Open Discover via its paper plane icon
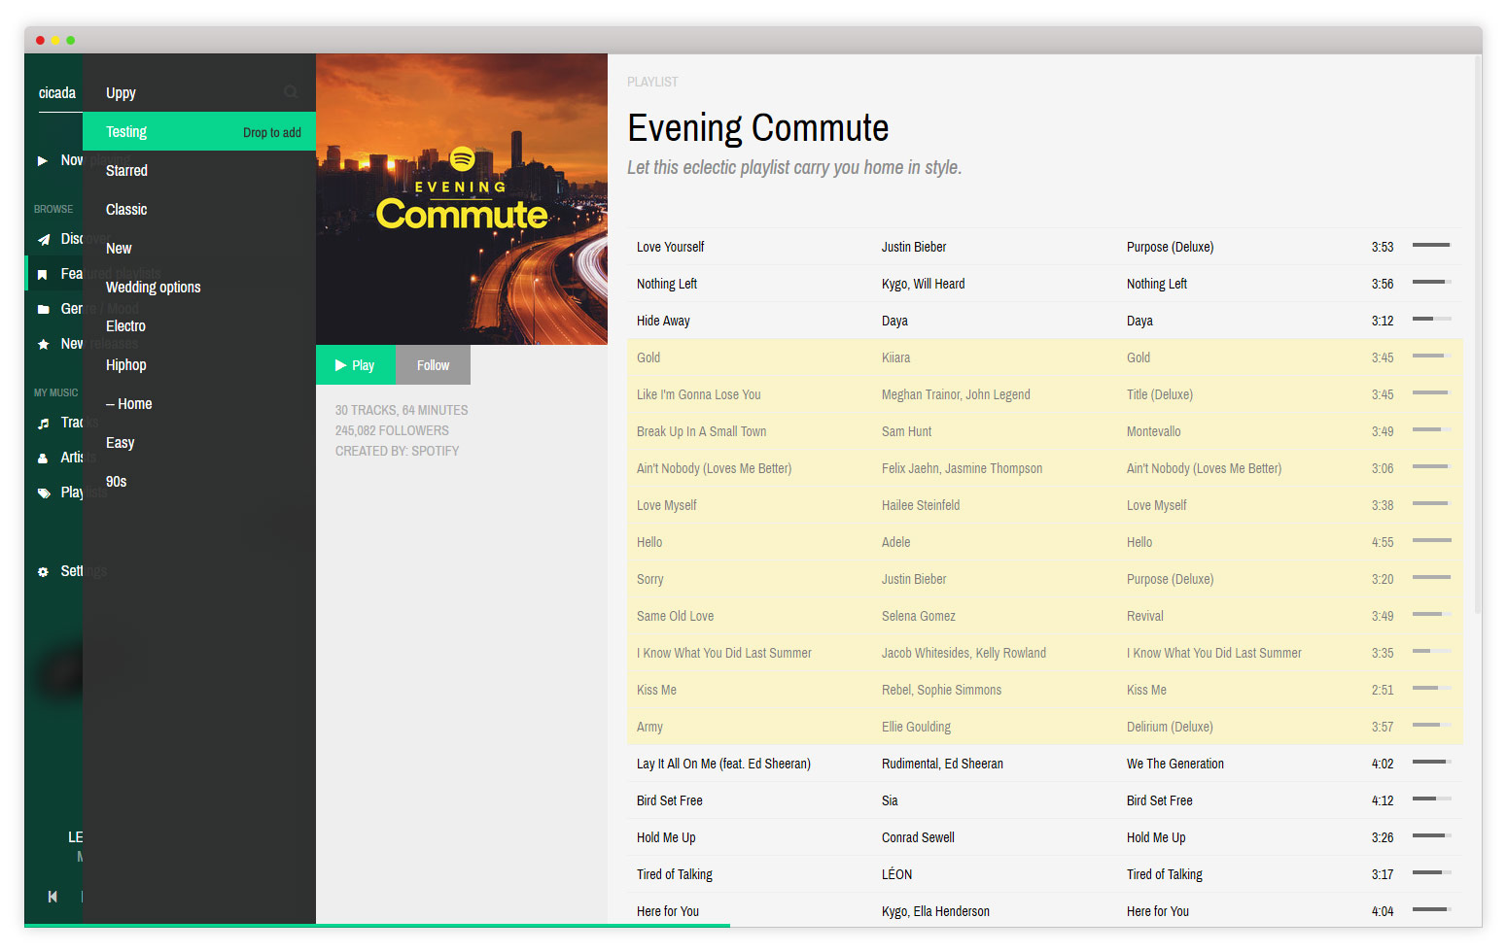 [x=43, y=239]
